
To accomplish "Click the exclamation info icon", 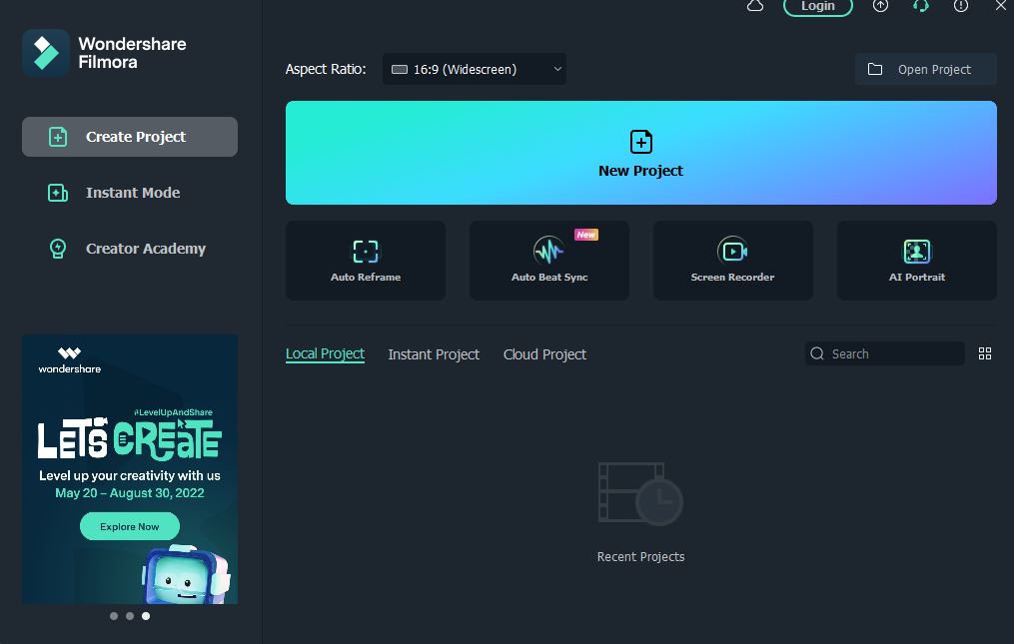I will pos(961,6).
